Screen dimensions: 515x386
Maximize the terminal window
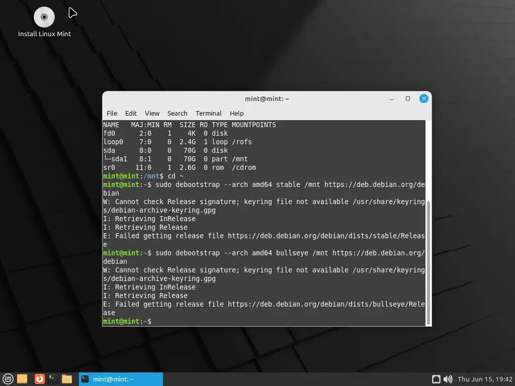(x=407, y=99)
